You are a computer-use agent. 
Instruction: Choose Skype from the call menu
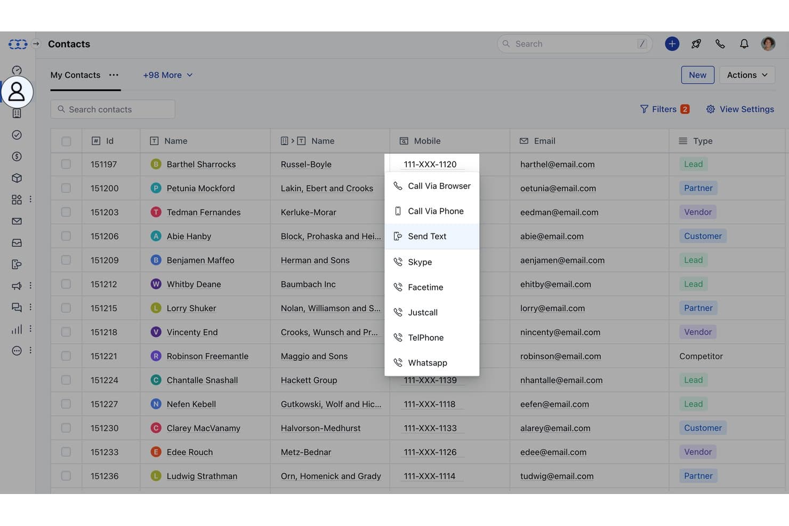(432, 262)
